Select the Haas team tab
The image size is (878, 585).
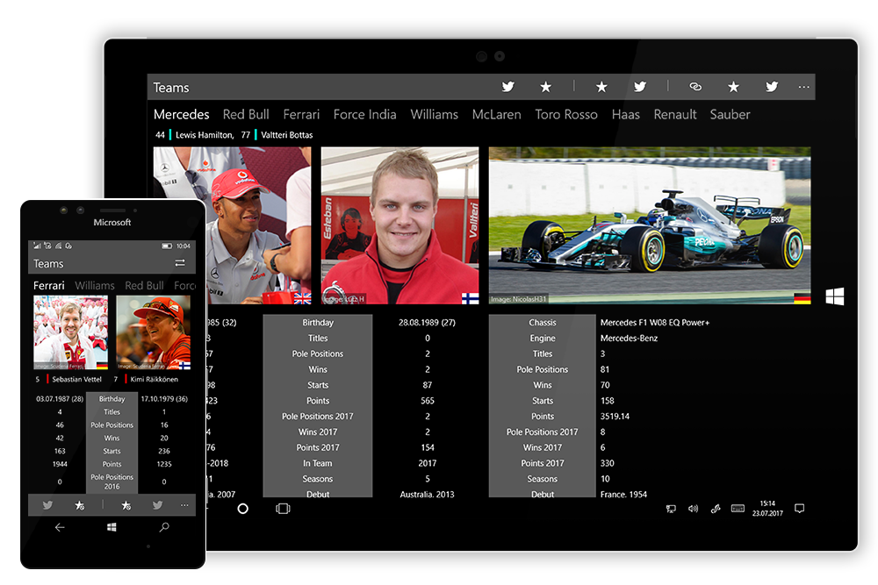(x=625, y=115)
